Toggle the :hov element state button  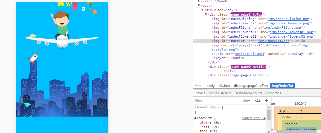[246, 101]
